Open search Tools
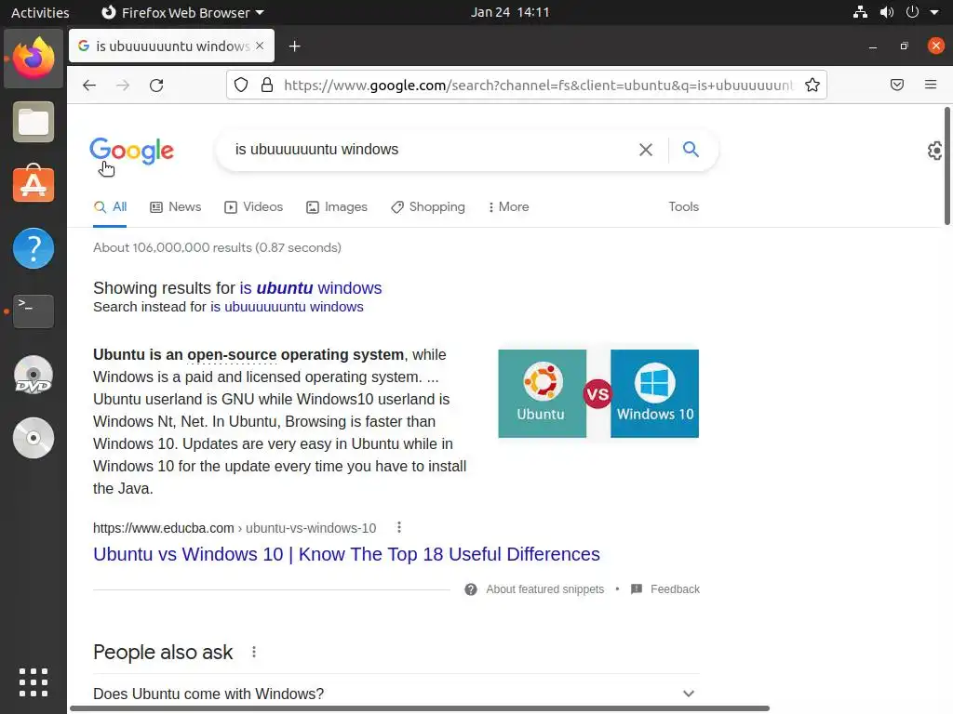The width and height of the screenshot is (953, 714). (684, 207)
